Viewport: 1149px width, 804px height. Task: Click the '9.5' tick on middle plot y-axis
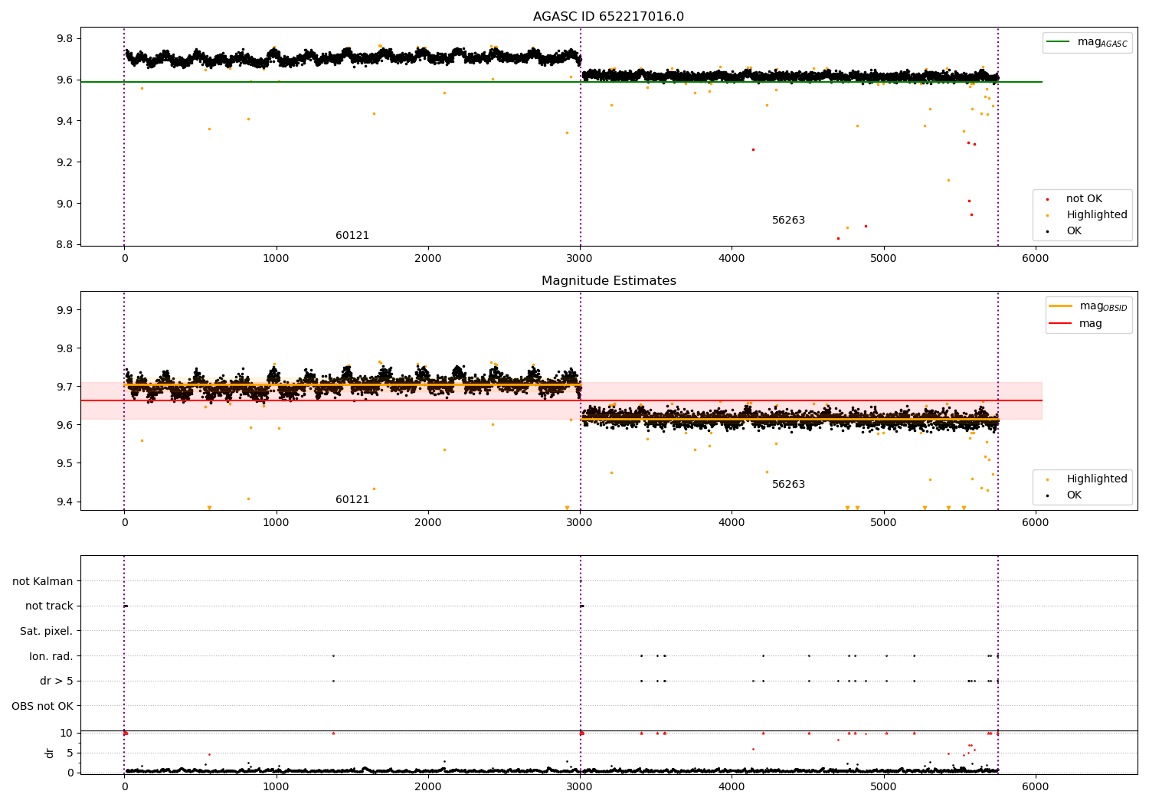tap(65, 464)
